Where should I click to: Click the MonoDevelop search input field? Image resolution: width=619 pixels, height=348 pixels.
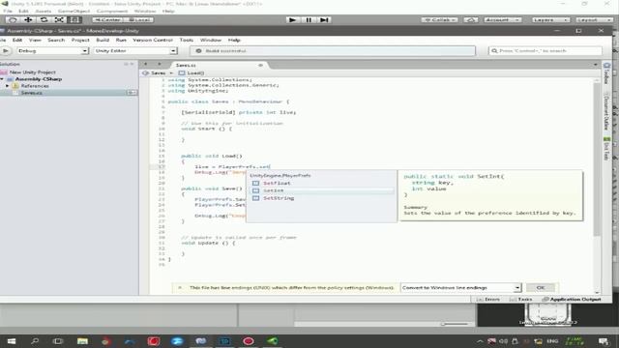[x=545, y=51]
